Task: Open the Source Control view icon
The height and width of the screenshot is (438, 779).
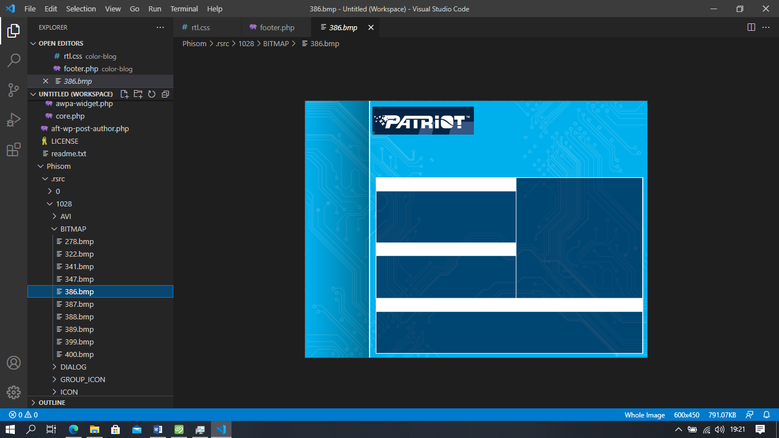Action: point(14,90)
